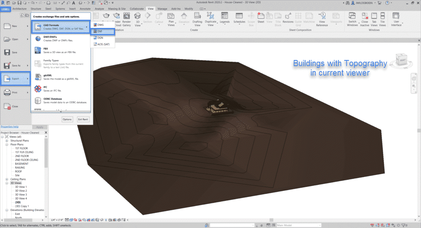Image resolution: width=421 pixels, height=228 pixels.
Task: Collapse the Floor Plans node
Action: tap(7, 144)
